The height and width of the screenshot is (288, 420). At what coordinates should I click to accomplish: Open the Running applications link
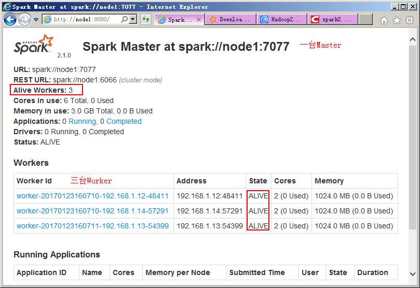coord(83,121)
